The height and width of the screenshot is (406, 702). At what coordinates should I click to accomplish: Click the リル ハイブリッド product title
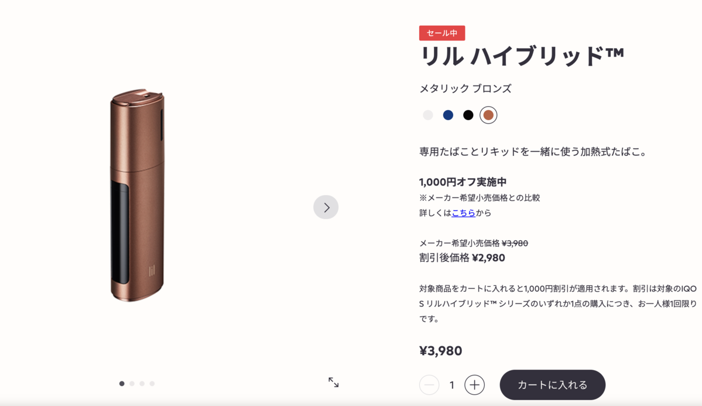tap(522, 56)
